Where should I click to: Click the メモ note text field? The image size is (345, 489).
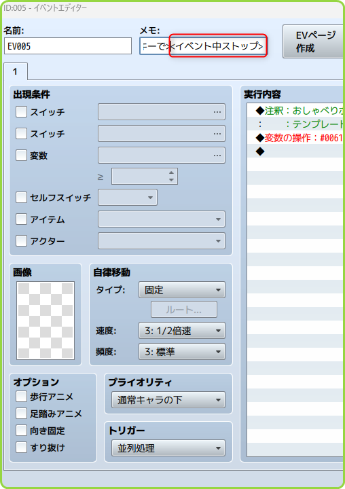(x=203, y=46)
